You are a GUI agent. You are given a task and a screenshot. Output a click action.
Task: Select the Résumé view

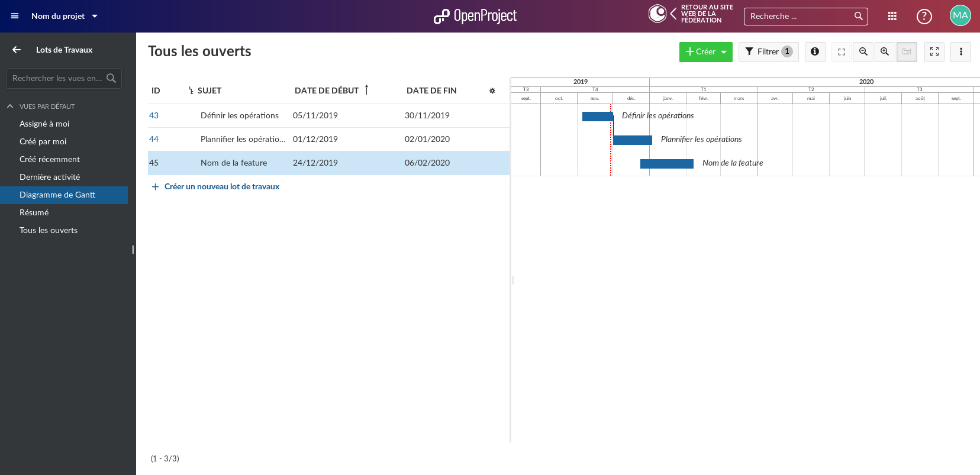tap(34, 212)
